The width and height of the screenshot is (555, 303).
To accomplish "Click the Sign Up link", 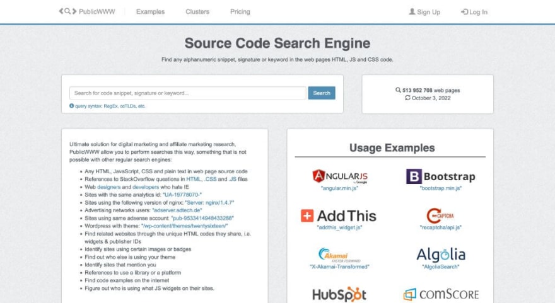I will click(424, 12).
